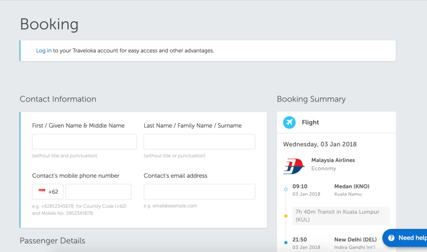Click the Log in link

coord(44,51)
